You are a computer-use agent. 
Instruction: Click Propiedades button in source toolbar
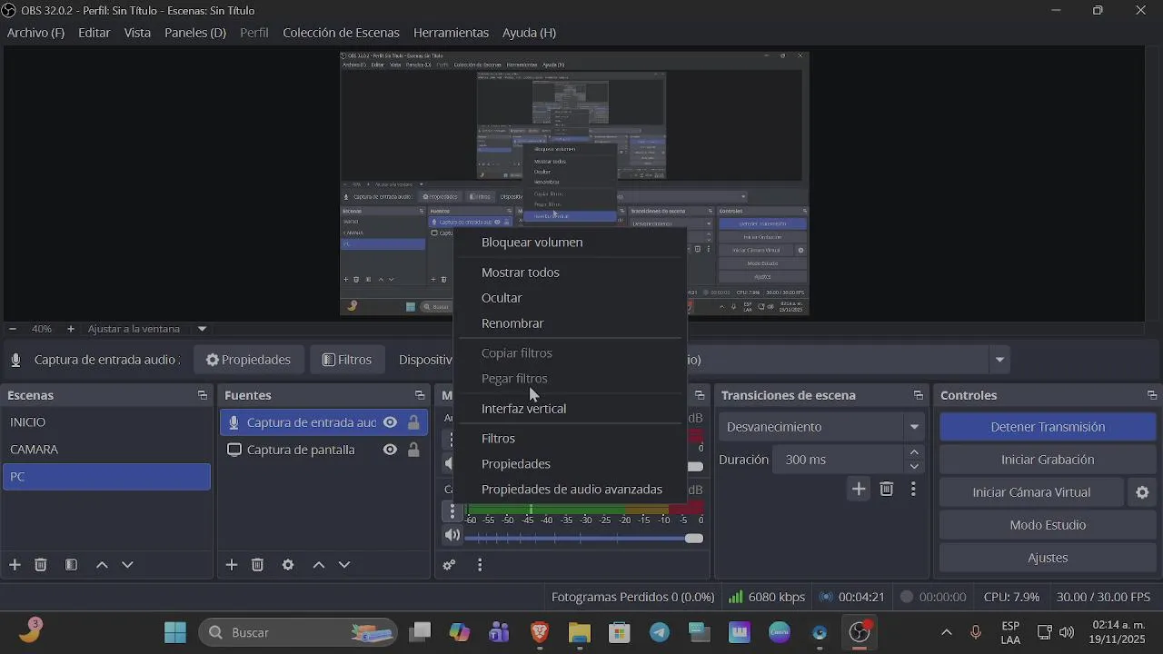248,360
